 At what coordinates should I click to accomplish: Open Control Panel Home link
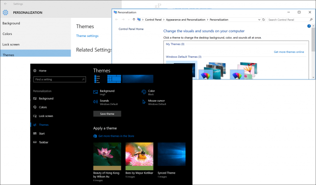pyautogui.click(x=131, y=29)
